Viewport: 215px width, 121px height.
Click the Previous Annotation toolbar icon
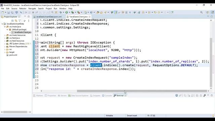(x=149, y=12)
